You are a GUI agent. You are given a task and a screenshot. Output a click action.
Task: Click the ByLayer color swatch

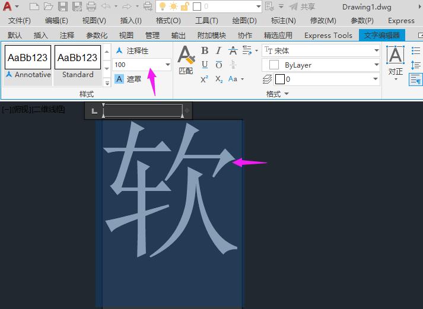(274, 65)
